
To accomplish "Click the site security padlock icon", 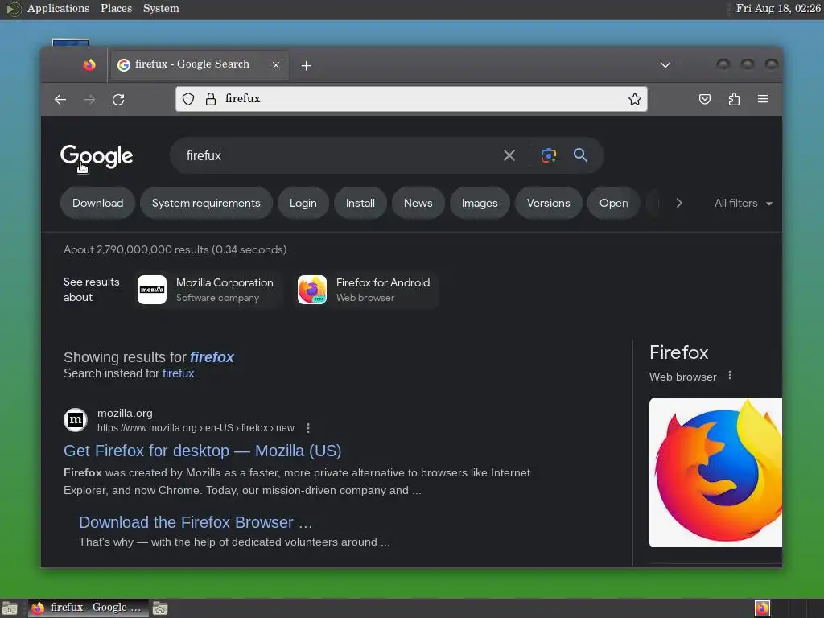I will point(211,99).
